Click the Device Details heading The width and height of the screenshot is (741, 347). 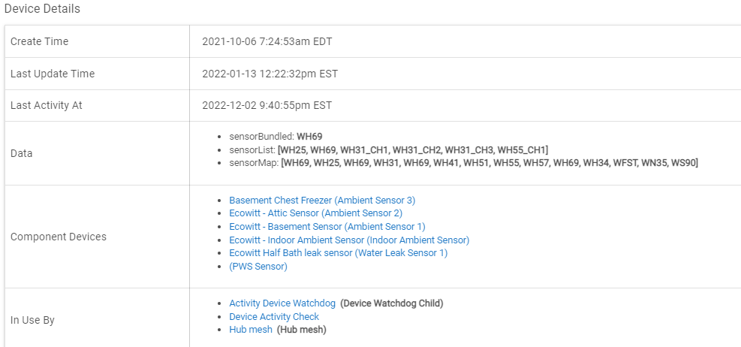tap(42, 9)
